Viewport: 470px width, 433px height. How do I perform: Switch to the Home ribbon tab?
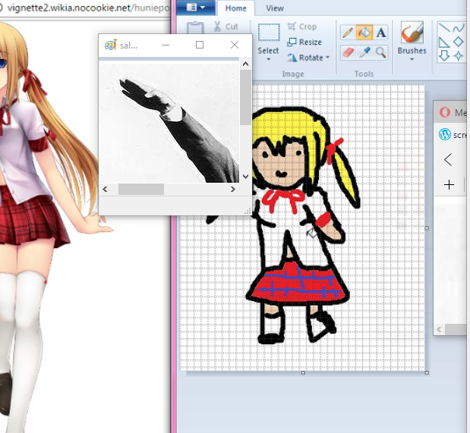(236, 8)
